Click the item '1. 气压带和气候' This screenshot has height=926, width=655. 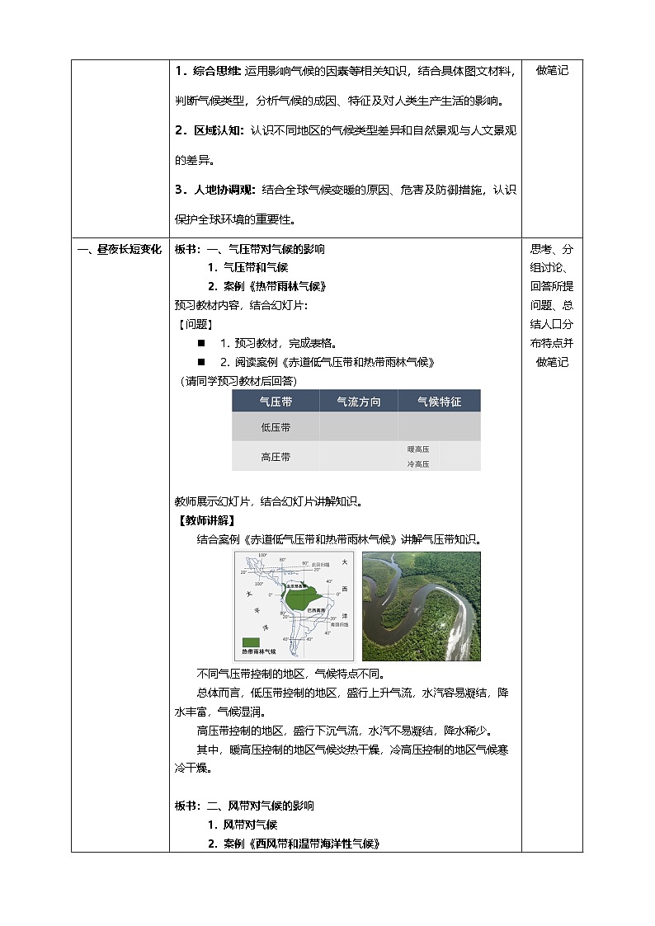(x=248, y=267)
